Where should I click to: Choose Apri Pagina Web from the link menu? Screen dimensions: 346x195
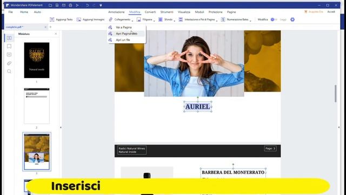click(x=127, y=34)
